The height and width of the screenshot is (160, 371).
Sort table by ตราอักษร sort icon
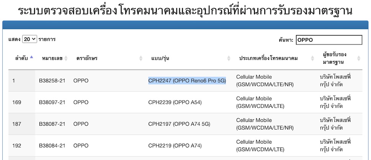[x=141, y=58]
